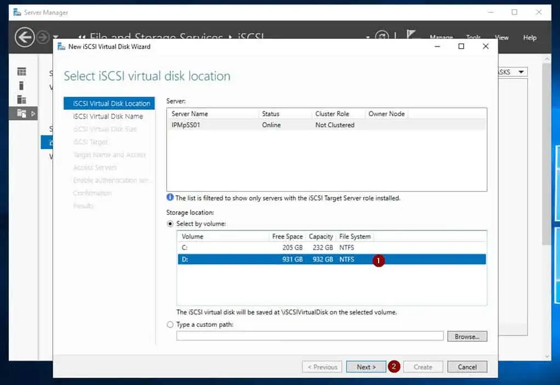This screenshot has height=385, width=560.
Task: Click the Previous button
Action: coord(322,367)
